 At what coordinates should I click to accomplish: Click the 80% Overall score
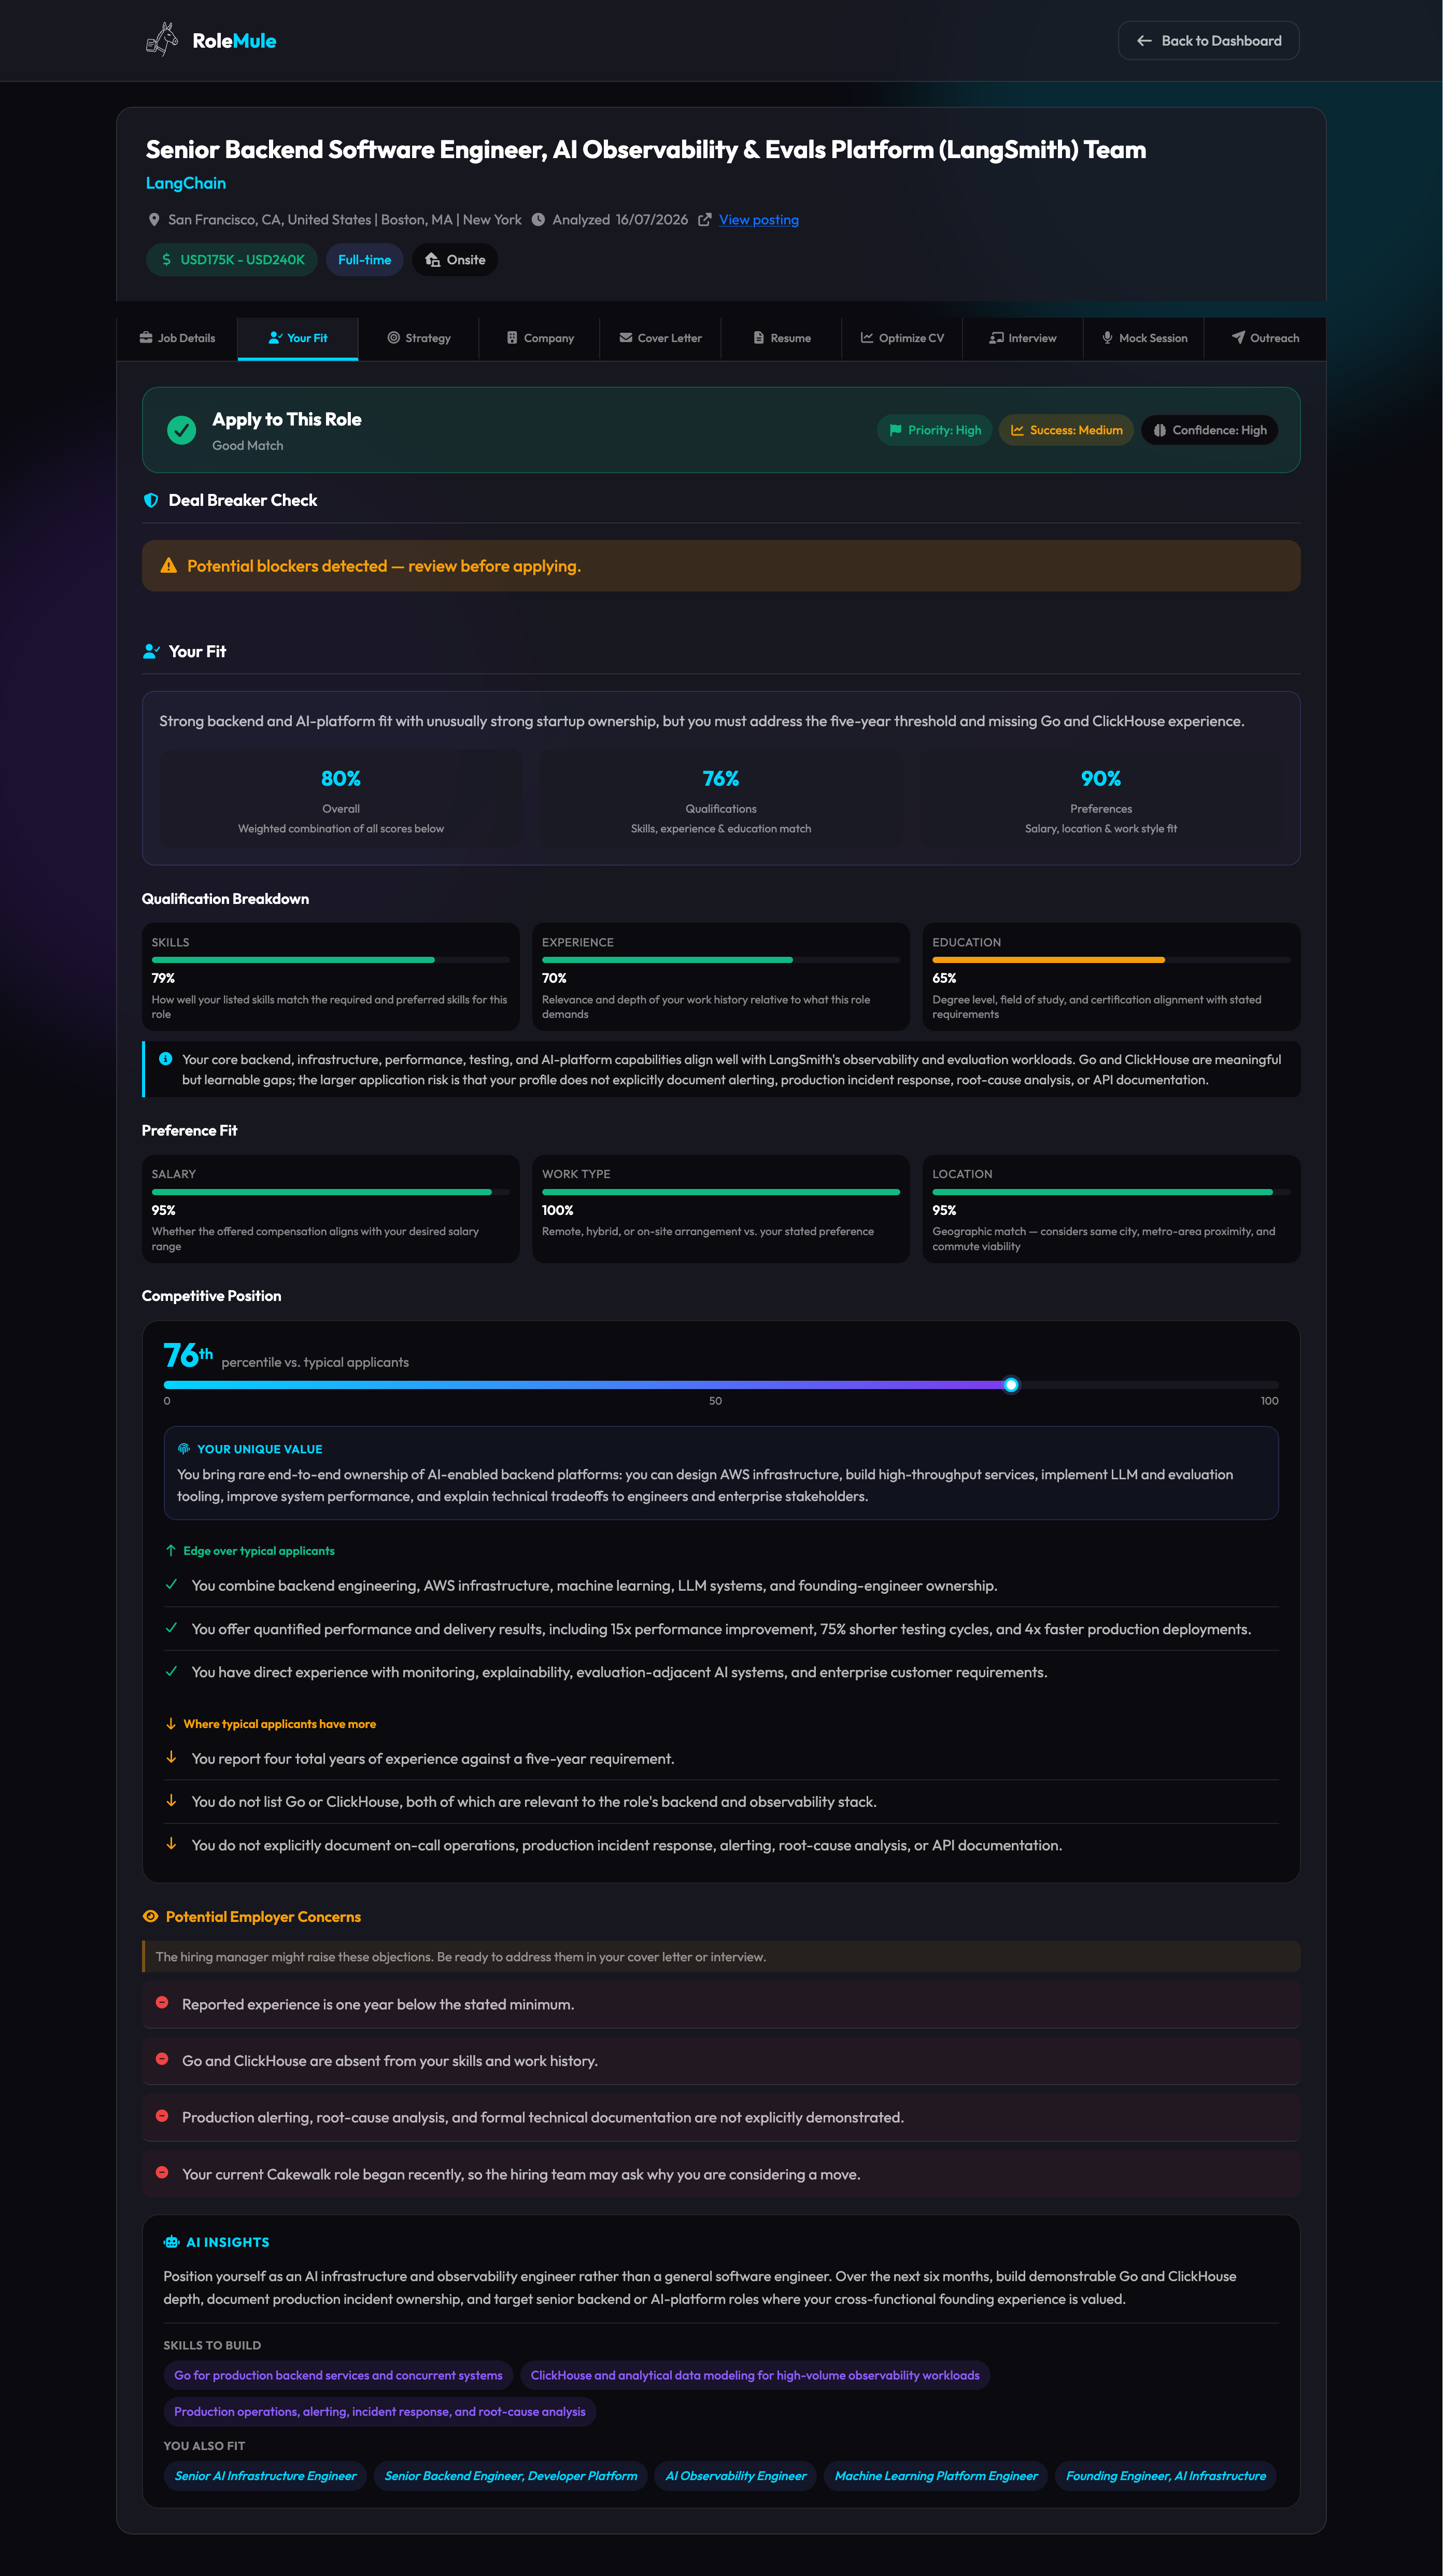tap(341, 778)
